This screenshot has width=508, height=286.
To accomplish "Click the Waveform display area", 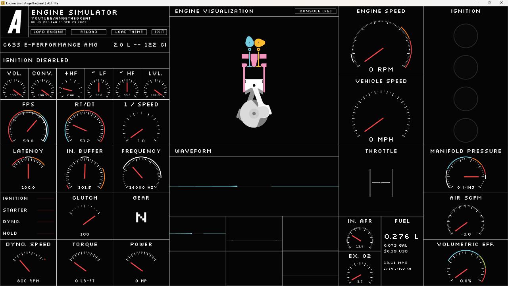I will pyautogui.click(x=254, y=186).
